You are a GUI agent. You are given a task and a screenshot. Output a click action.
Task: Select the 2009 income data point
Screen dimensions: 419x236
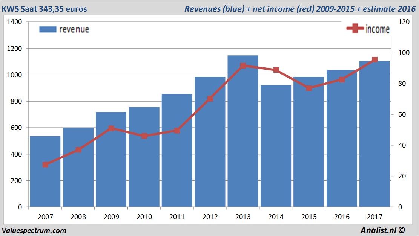click(111, 129)
